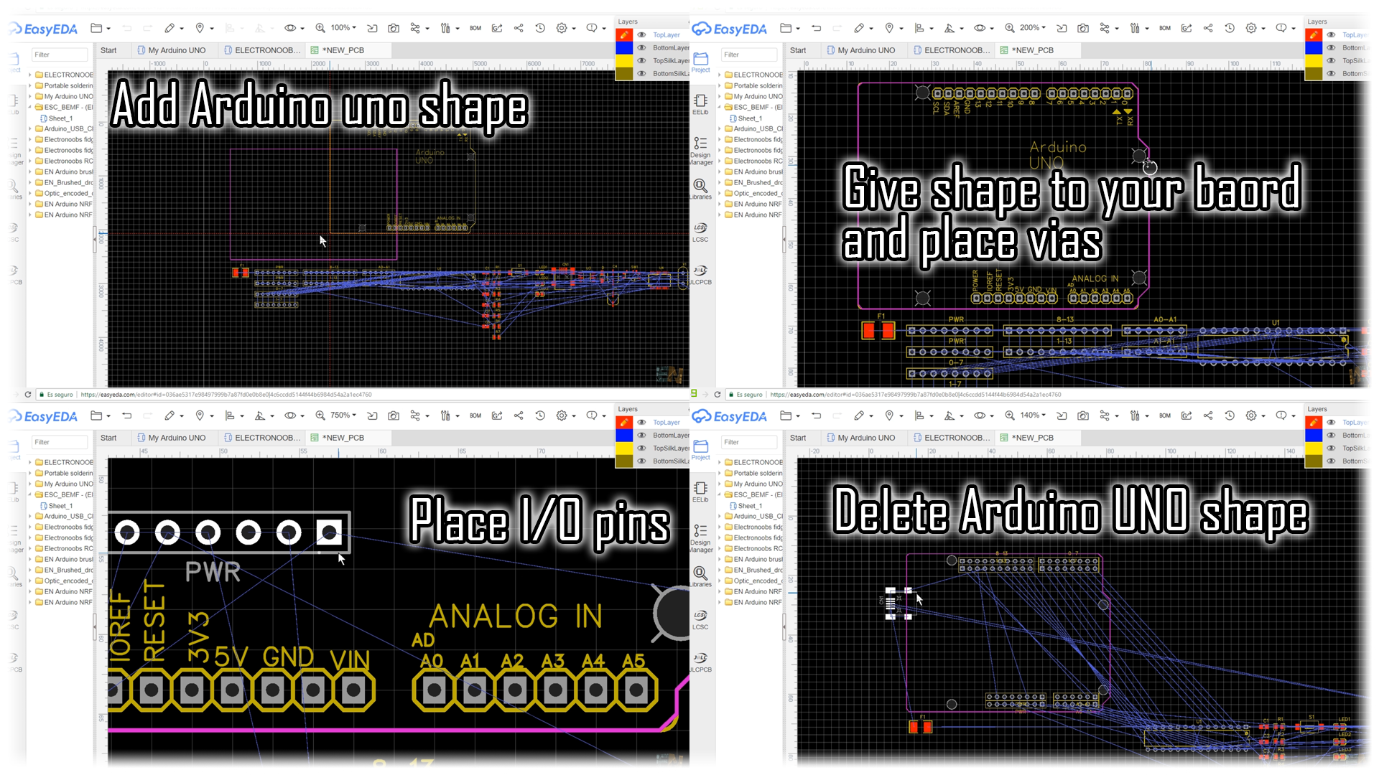Toggle BottomSilkLayer eye in the 100% view
The image size is (1379, 775).
coord(641,74)
